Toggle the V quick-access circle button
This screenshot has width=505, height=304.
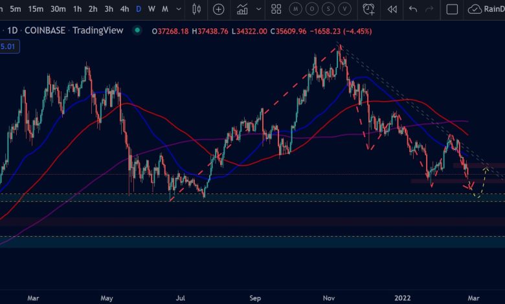346,9
